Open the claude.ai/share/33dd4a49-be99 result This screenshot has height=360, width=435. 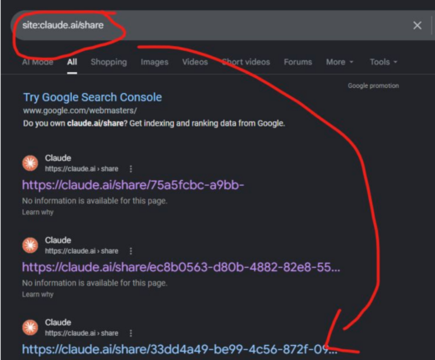[180, 349]
